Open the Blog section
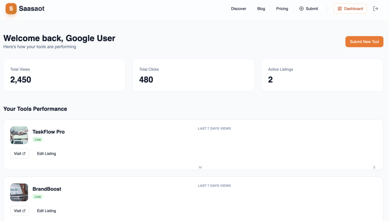Viewport: 389px width, 221px height. 261,9
